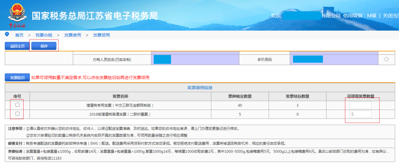399x164 pixels.
Task: Click the 可领用发票数量 column header
Action: click(x=361, y=96)
